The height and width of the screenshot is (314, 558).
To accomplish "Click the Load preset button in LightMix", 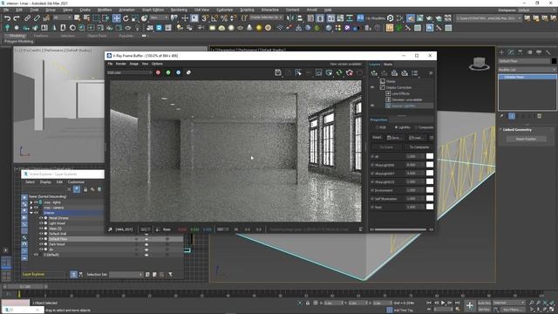I will point(416,138).
